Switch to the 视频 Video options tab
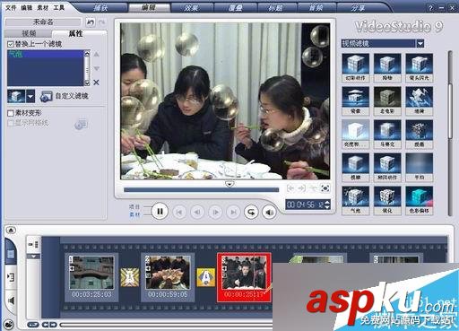 [29, 34]
